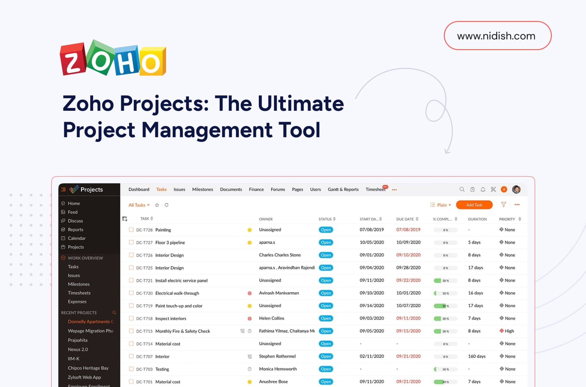The image size is (586, 387).
Task: Select the checkbox for DC-T703 Testing
Action: pyautogui.click(x=131, y=369)
